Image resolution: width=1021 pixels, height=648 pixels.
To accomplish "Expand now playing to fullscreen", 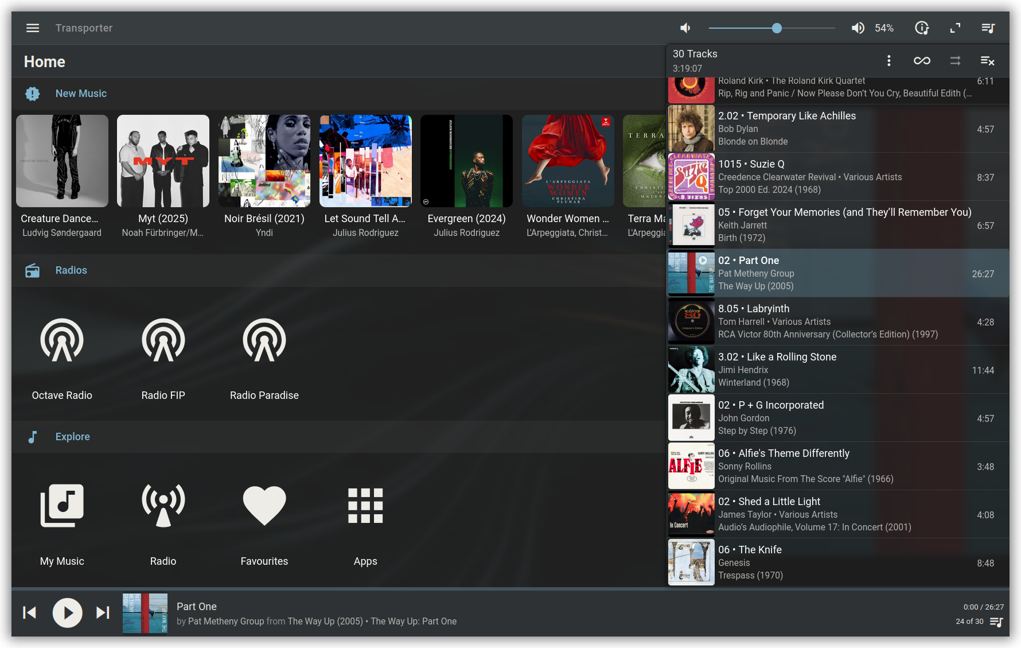I will pyautogui.click(x=955, y=28).
